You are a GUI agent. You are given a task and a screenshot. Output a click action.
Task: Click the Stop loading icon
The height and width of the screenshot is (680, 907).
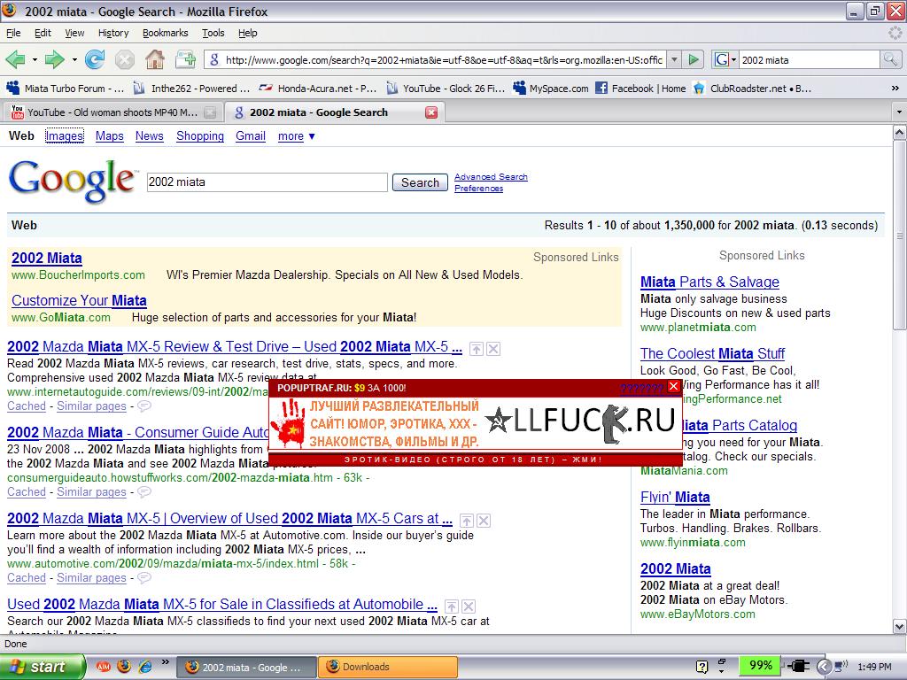[124, 59]
